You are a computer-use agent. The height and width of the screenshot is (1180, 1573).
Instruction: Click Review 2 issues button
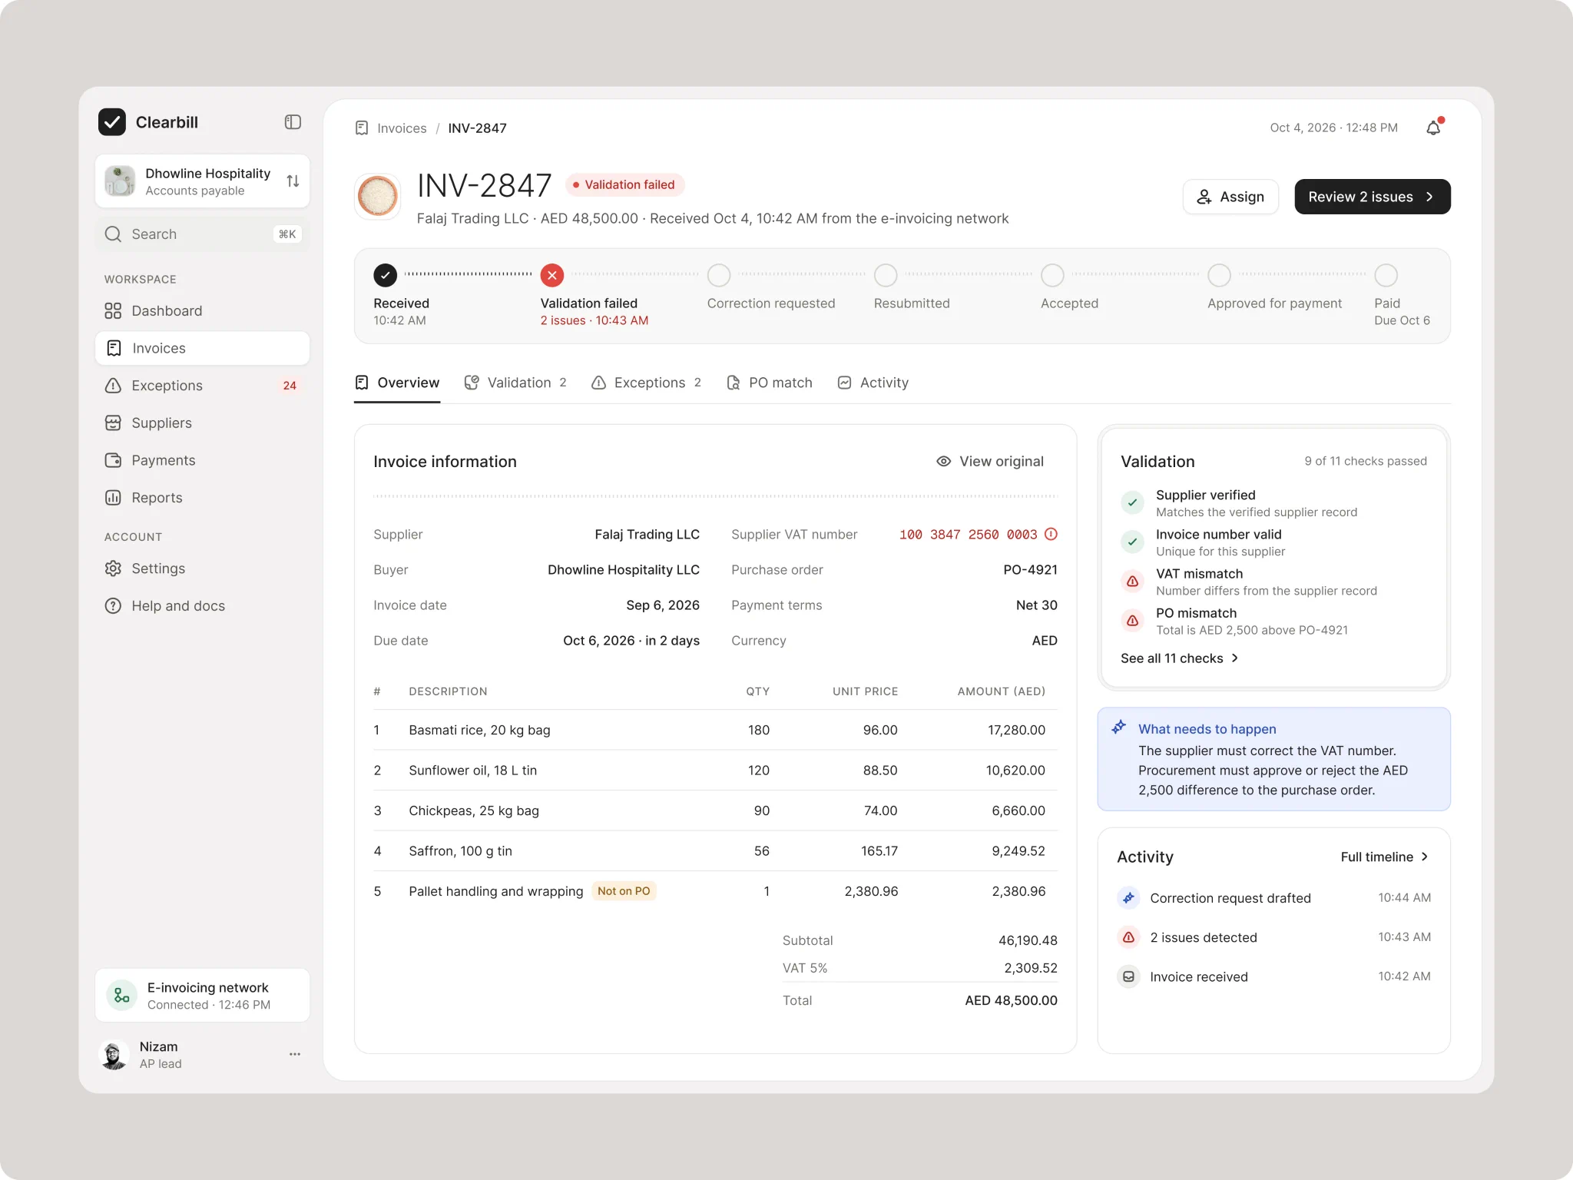coord(1372,197)
